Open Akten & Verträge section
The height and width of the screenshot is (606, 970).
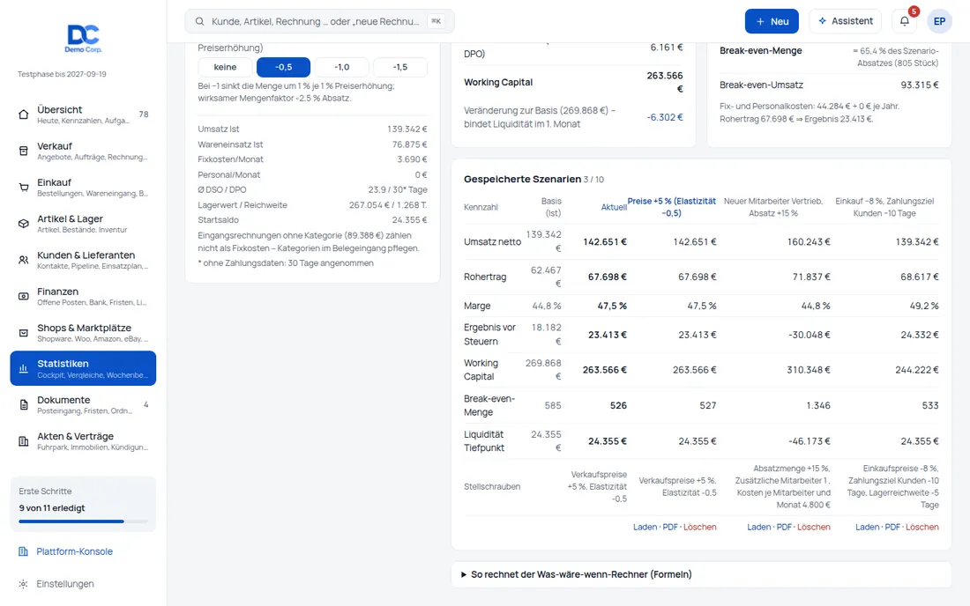(x=83, y=441)
